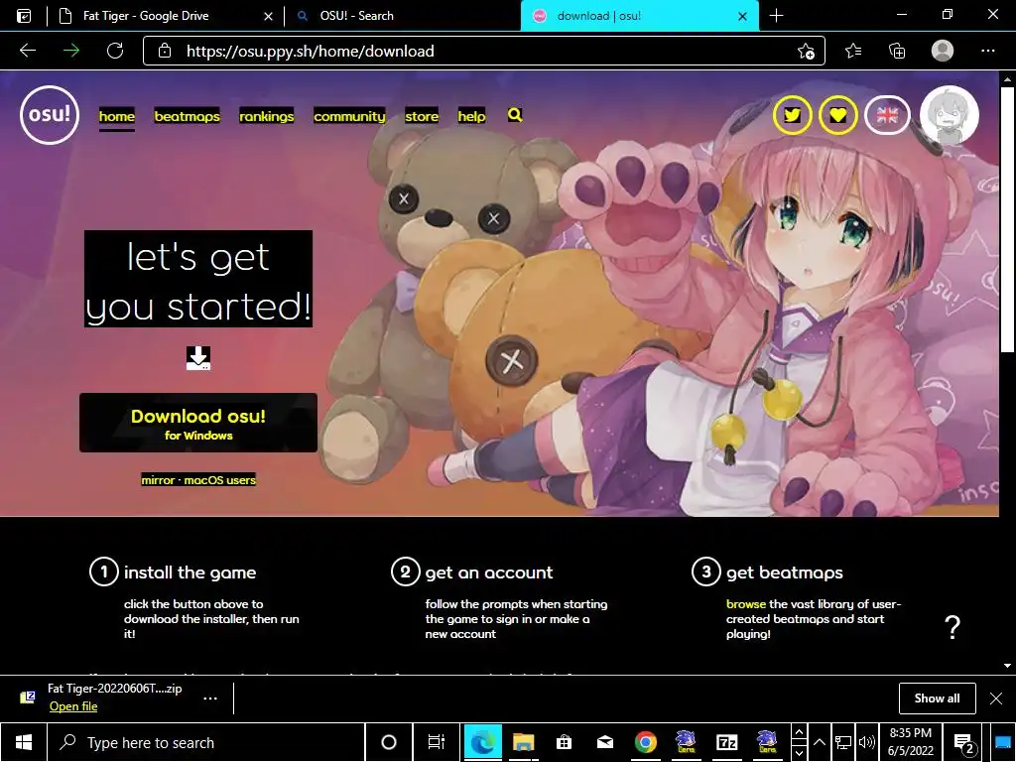1016x762 pixels.
Task: Open the browser settings ellipsis menu
Action: click(987, 51)
